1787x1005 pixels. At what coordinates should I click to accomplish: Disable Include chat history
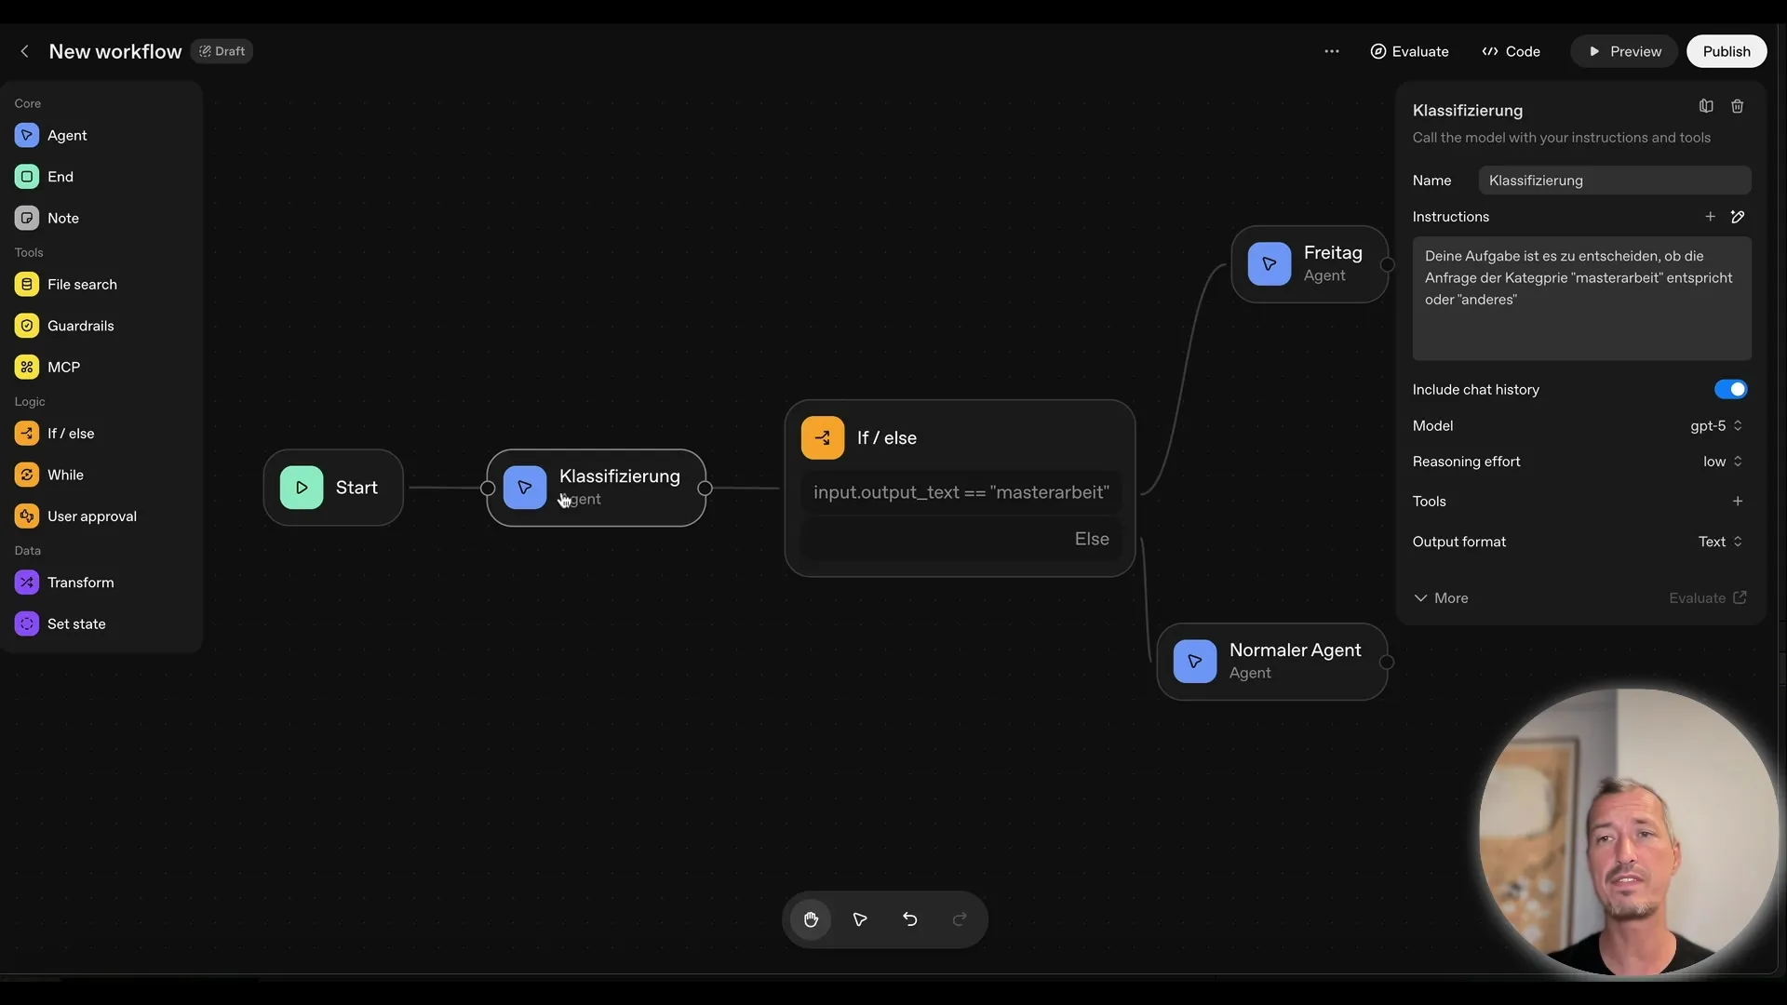click(1730, 389)
